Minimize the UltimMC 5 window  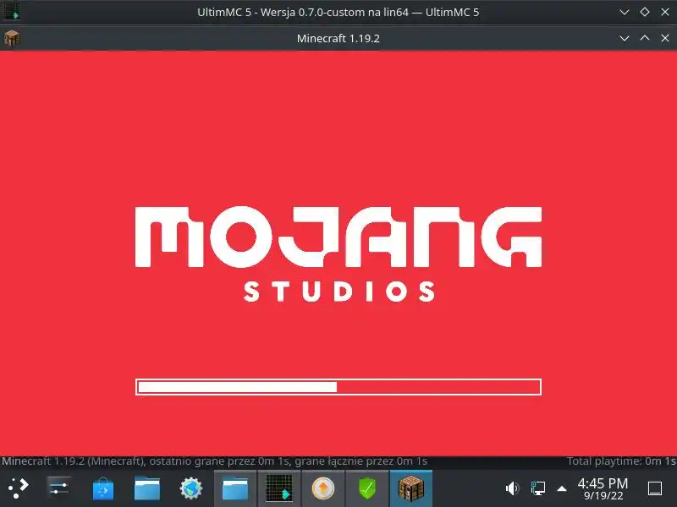[625, 12]
